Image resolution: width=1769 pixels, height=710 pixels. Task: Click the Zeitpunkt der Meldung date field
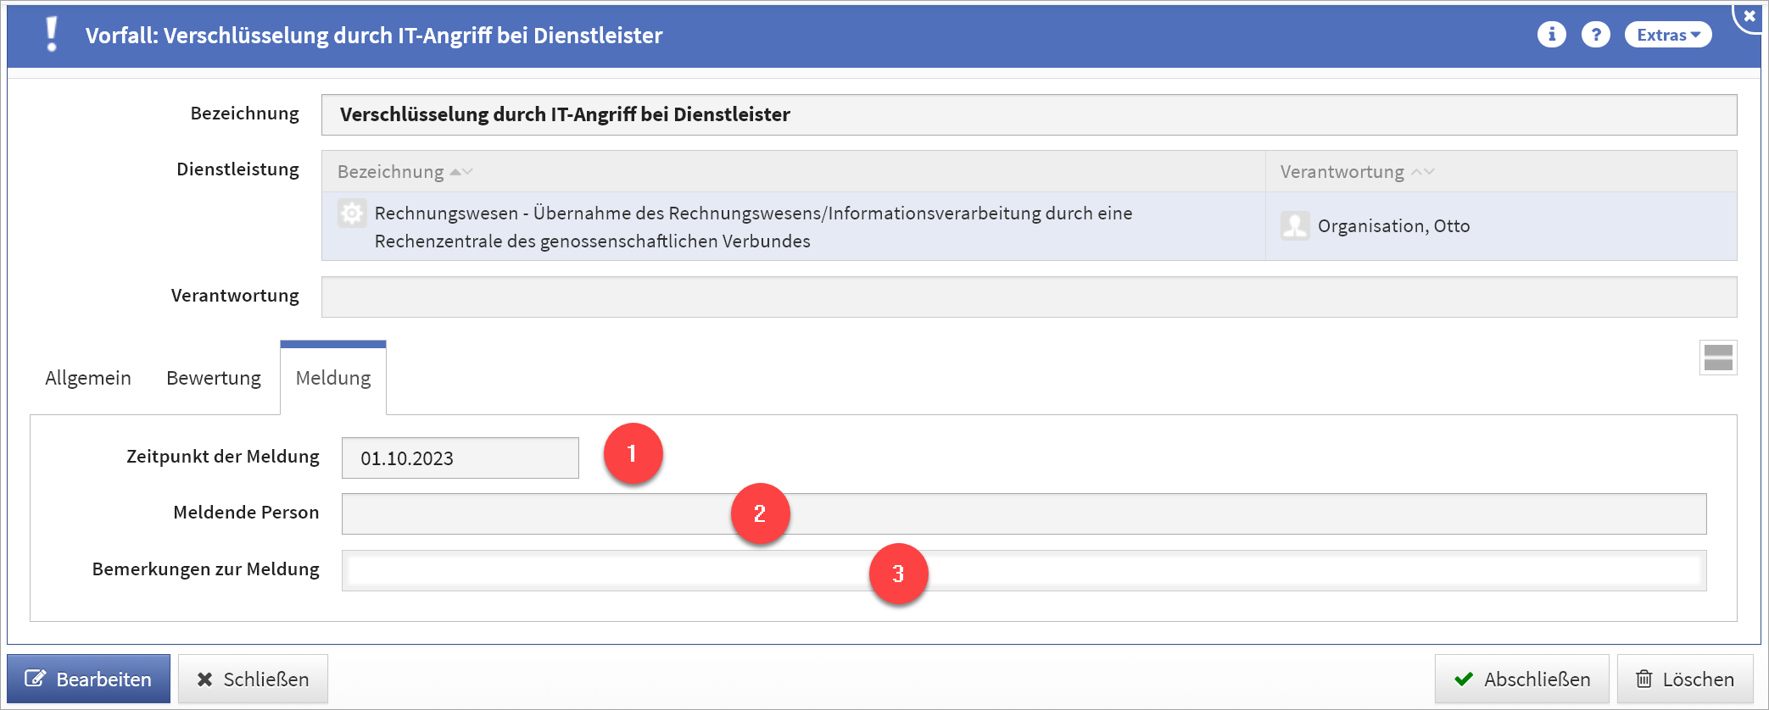click(x=460, y=458)
